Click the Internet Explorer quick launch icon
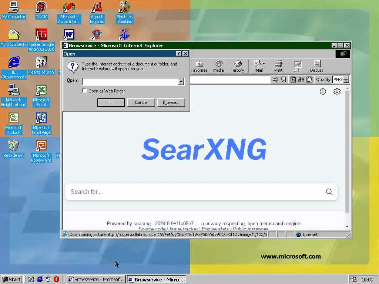The image size is (379, 284). coord(40,279)
